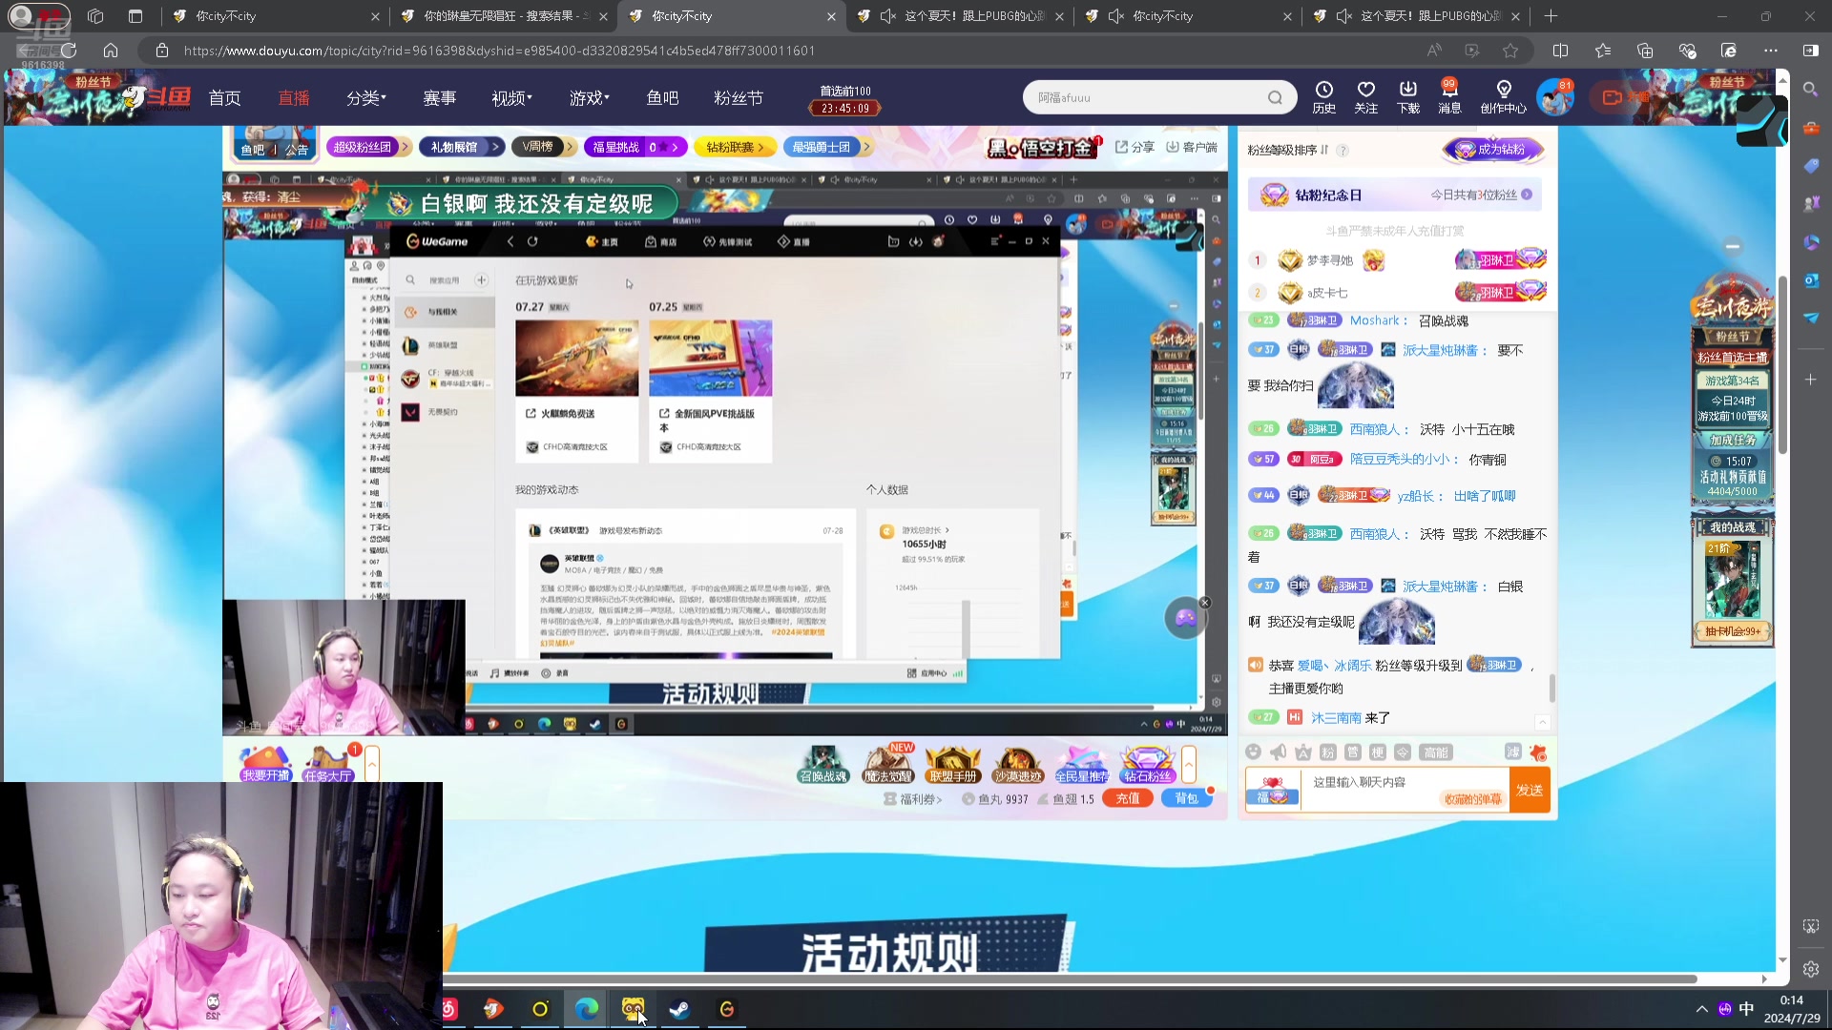This screenshot has height=1030, width=1832.
Task: Go to 粉丝节 in Douyu navigation
Action: click(739, 97)
